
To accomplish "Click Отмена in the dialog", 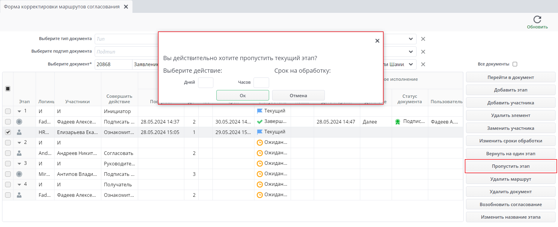I will point(298,95).
